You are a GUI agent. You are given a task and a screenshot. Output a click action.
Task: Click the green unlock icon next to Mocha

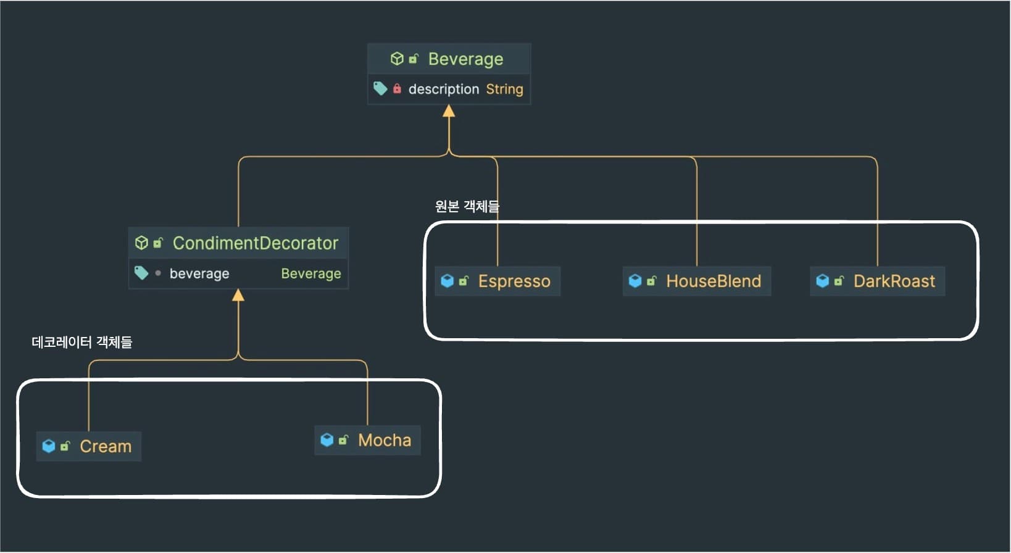[x=343, y=439]
